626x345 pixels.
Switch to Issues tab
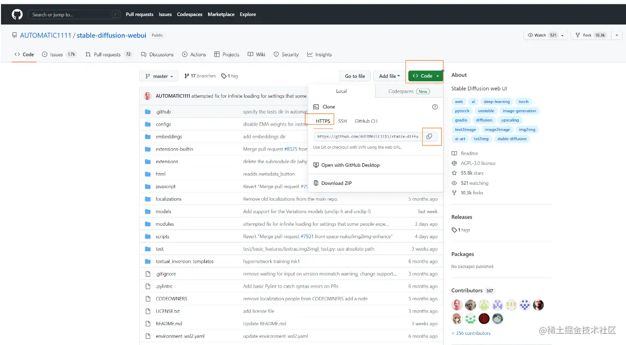coord(59,54)
